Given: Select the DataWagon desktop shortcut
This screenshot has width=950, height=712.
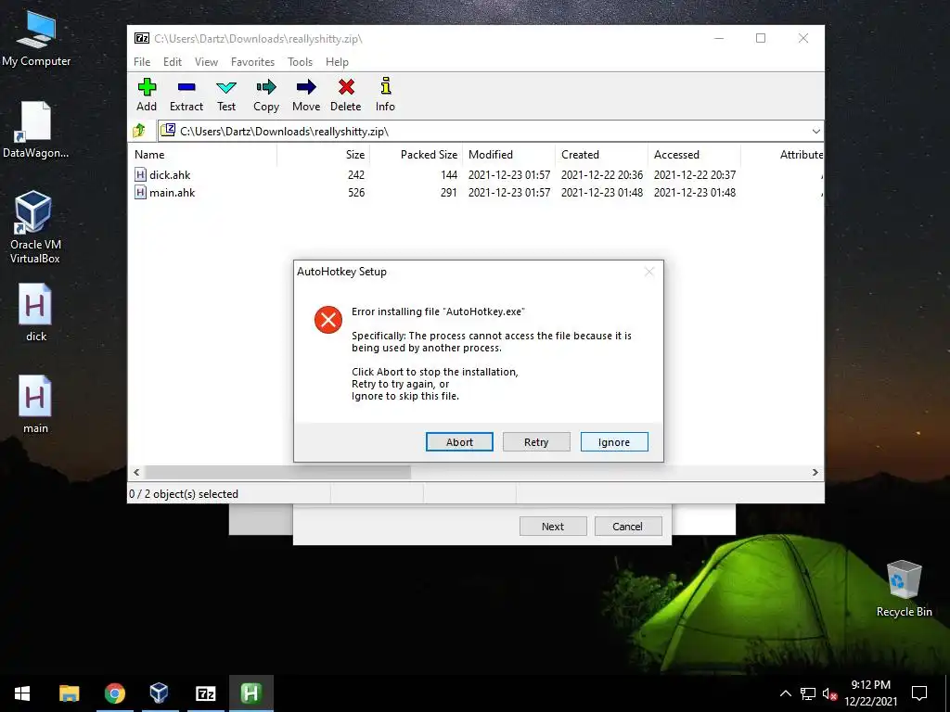Looking at the screenshot, I should point(36,130).
